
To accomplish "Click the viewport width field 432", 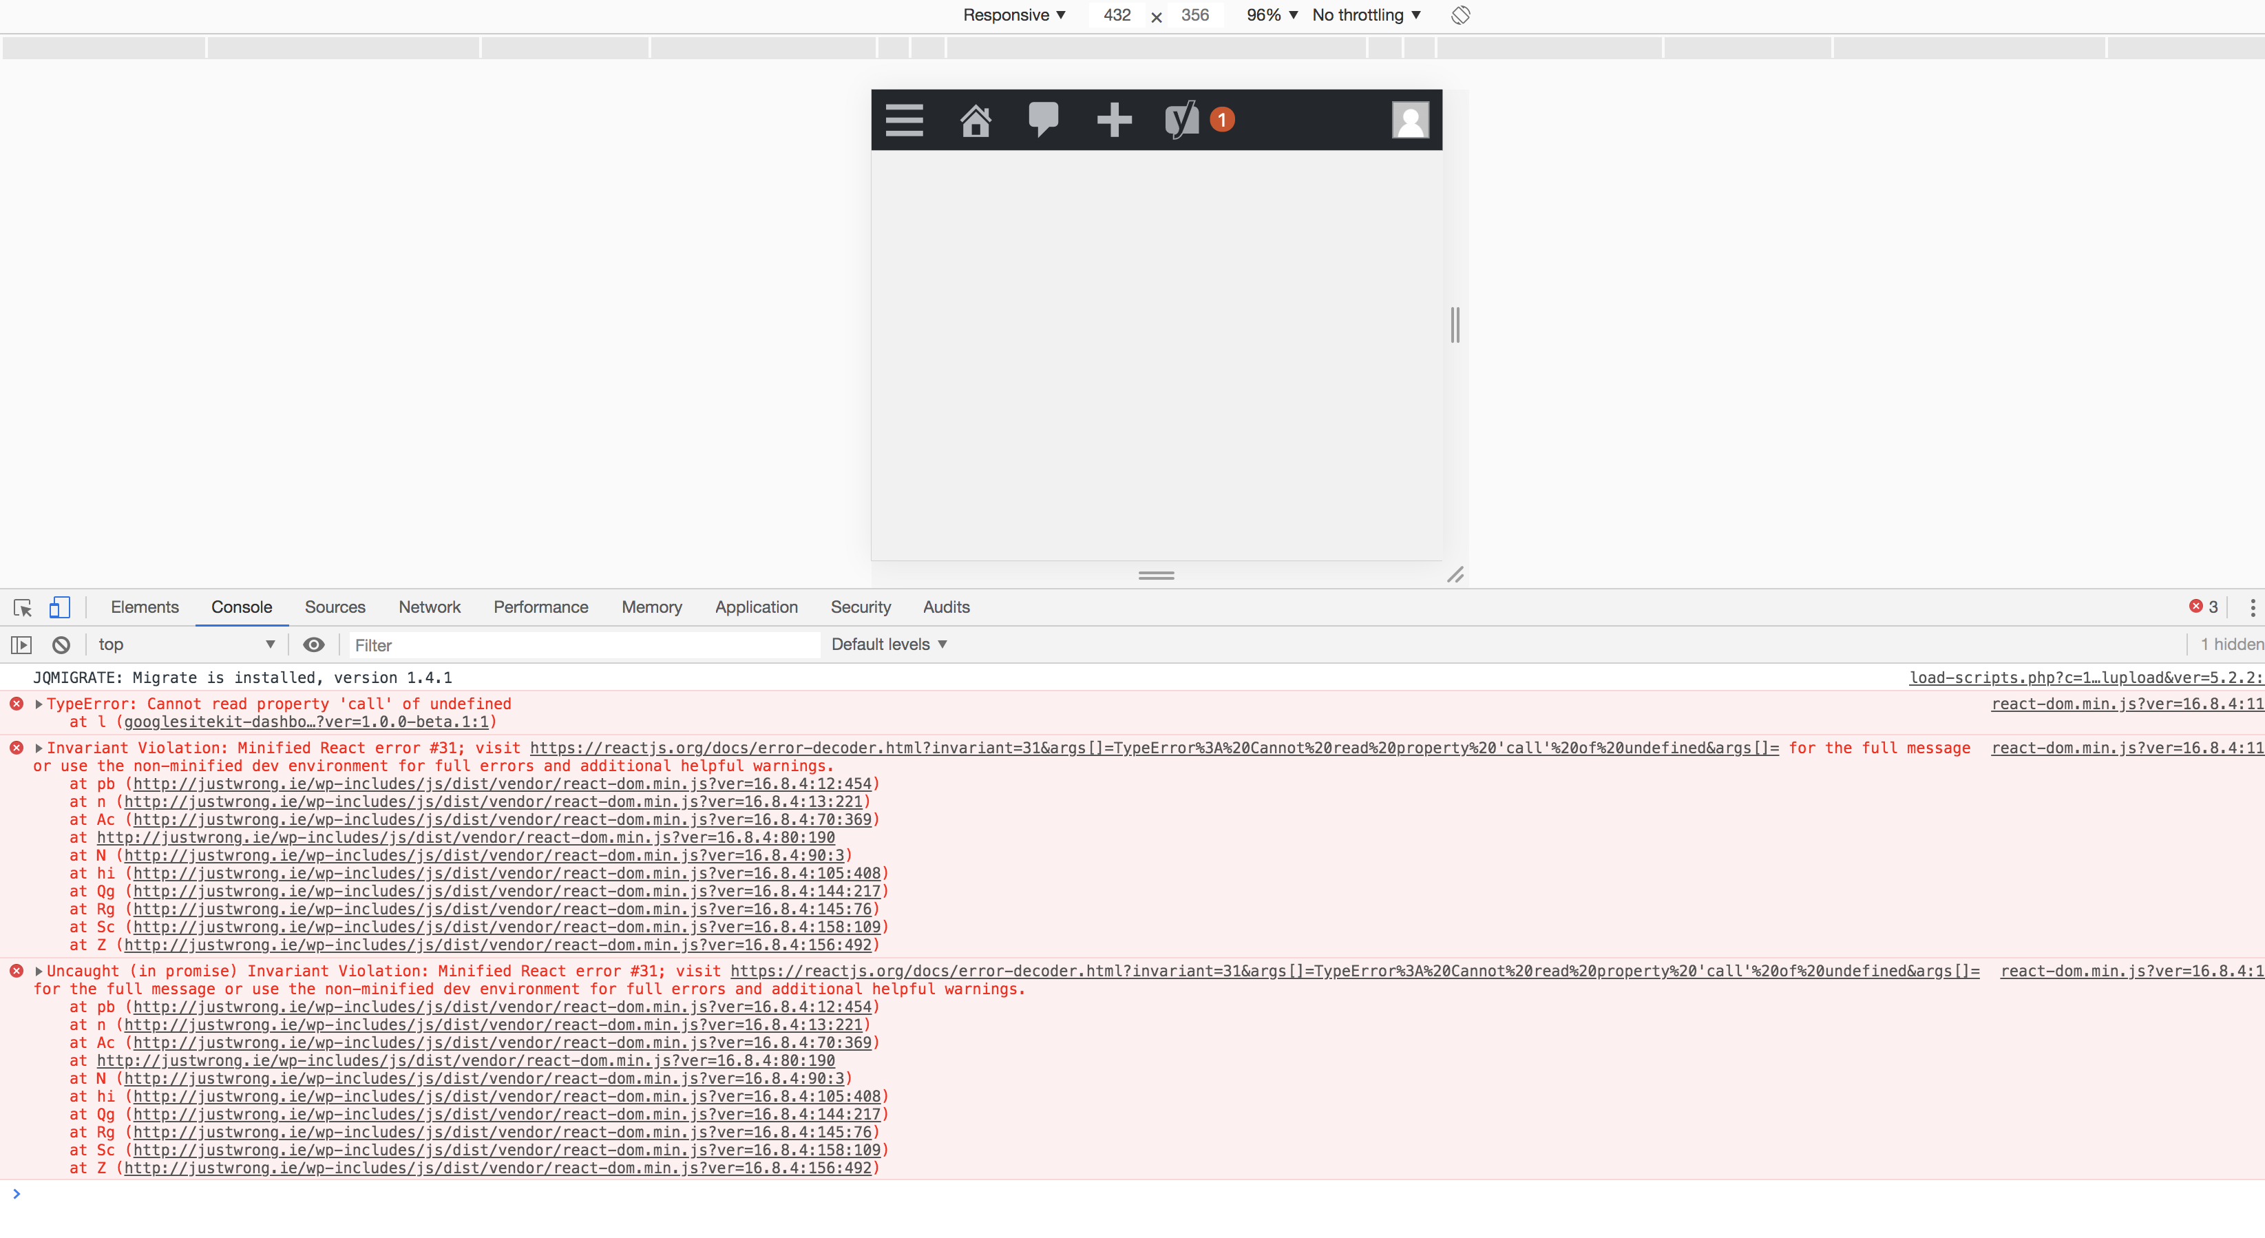I will [1117, 15].
